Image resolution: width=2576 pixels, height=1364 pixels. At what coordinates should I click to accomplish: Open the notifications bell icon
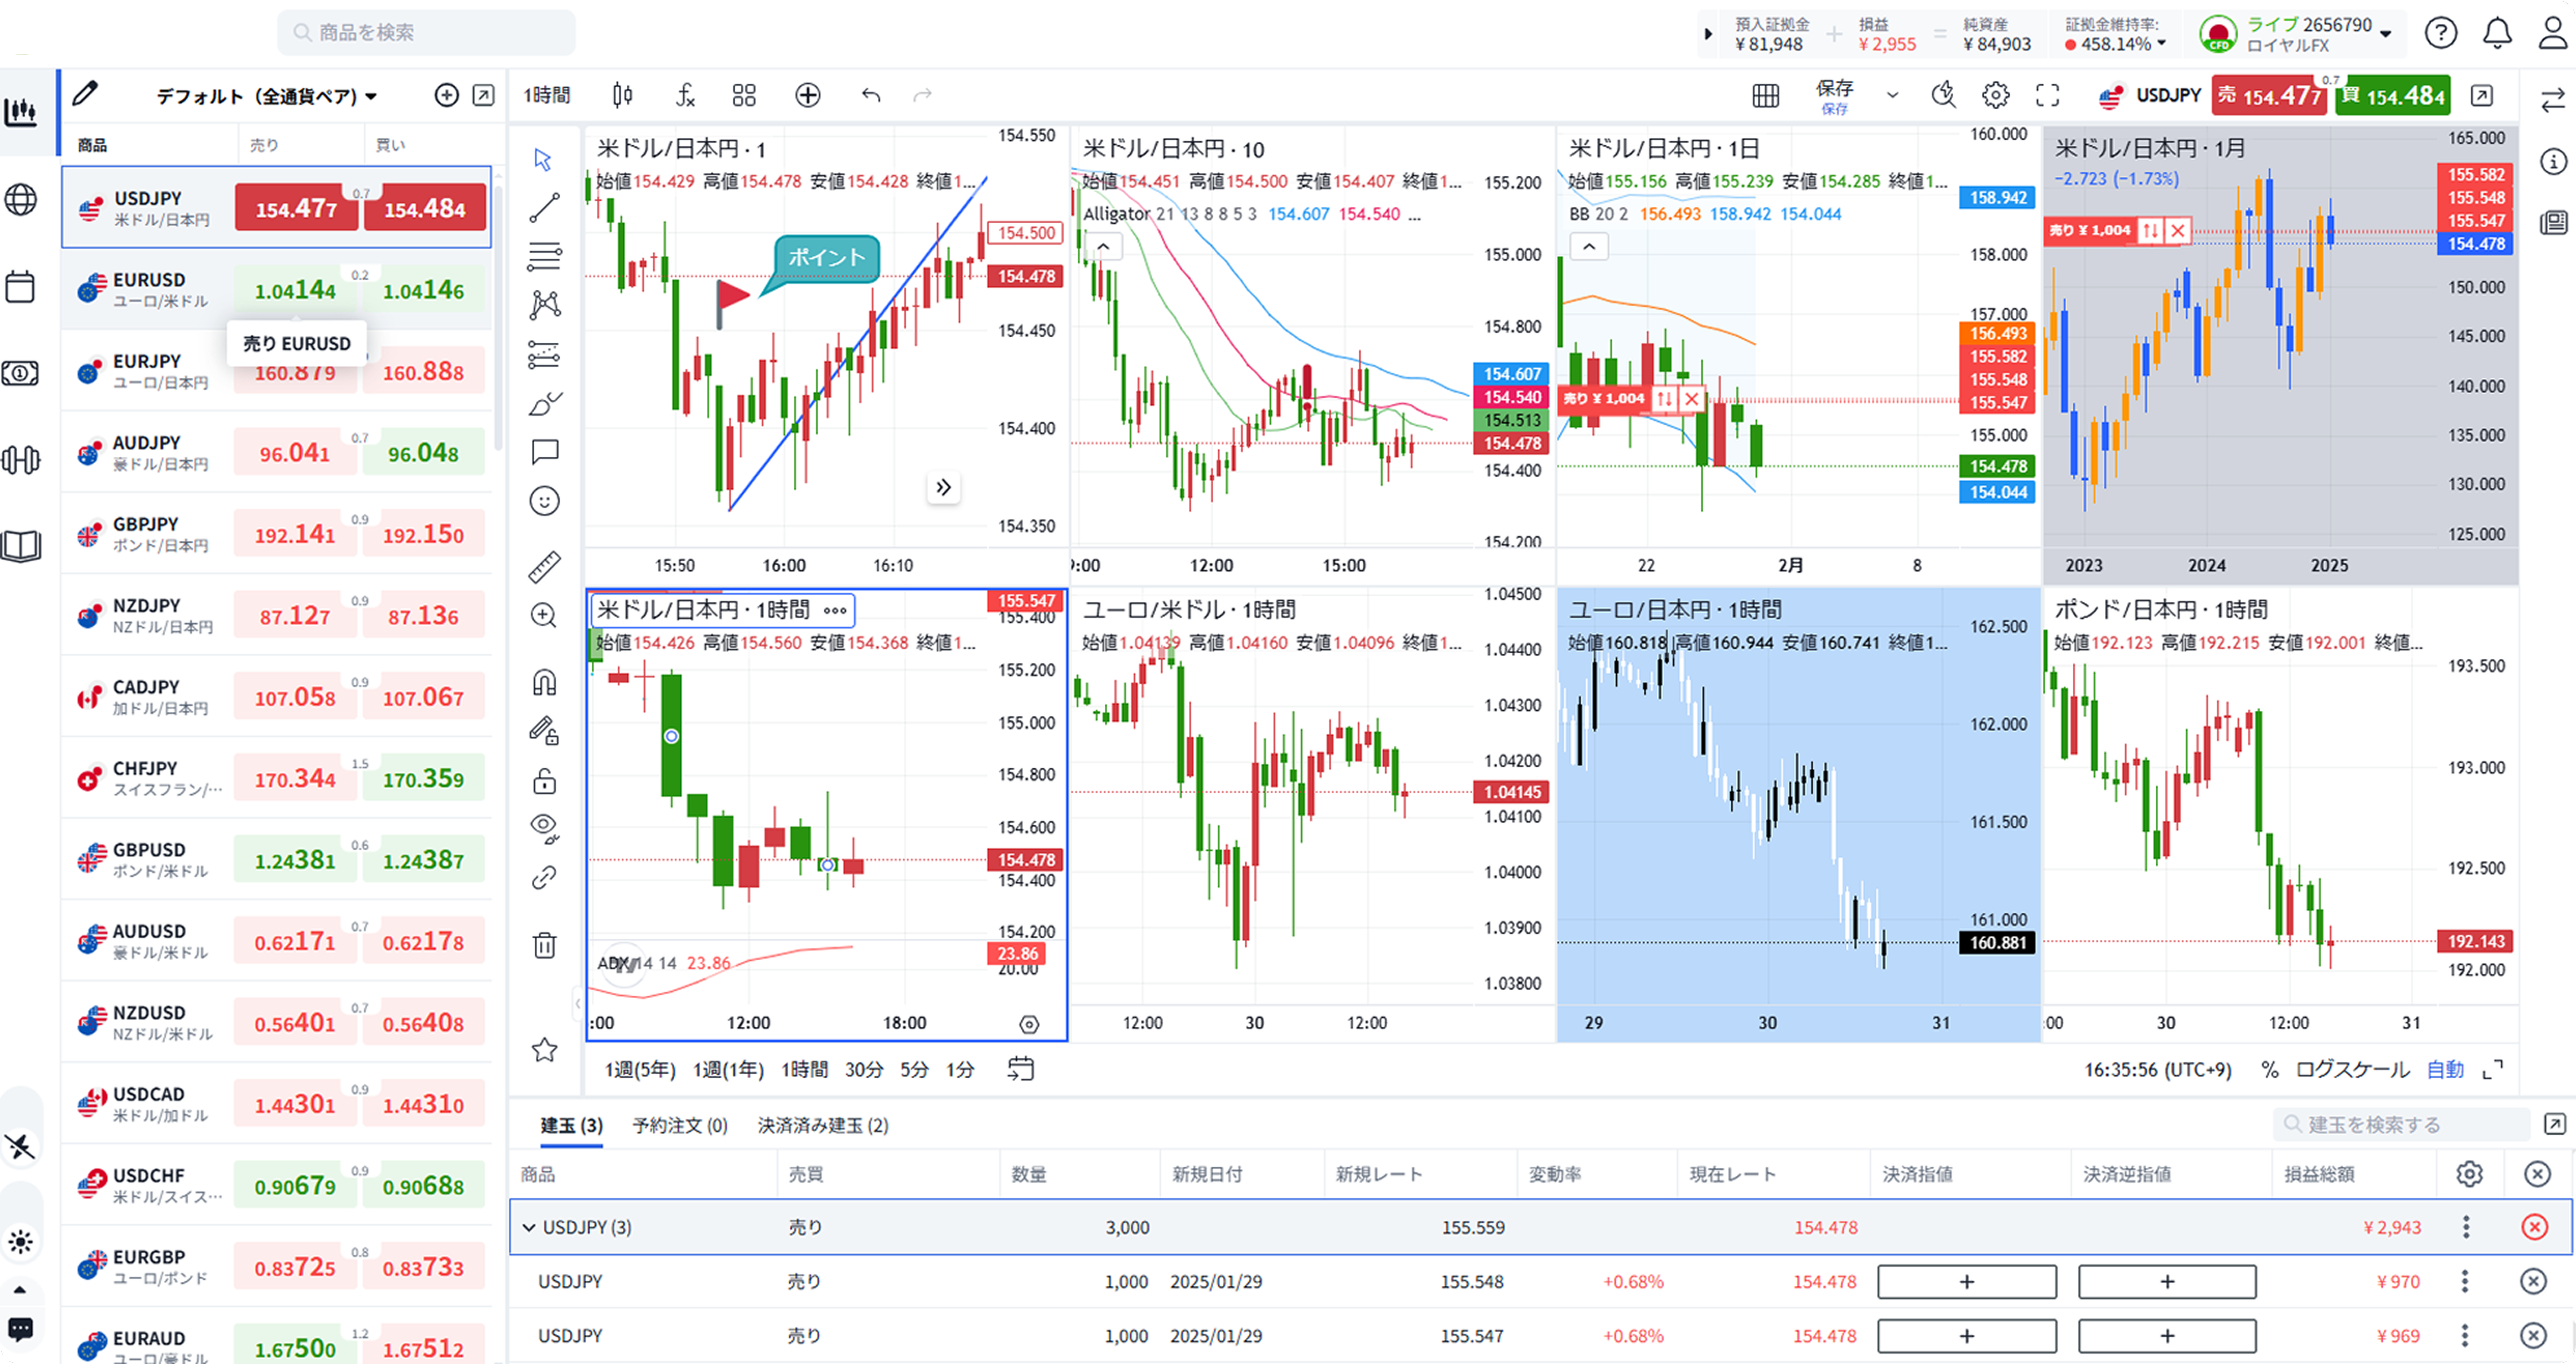coord(2497,33)
